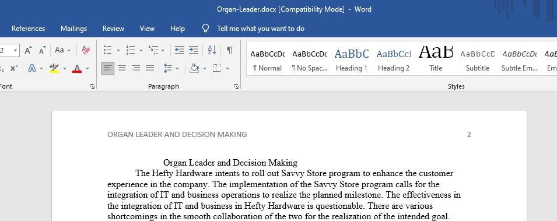This screenshot has width=557, height=221.
Task: Open the References tab
Action: tap(29, 29)
